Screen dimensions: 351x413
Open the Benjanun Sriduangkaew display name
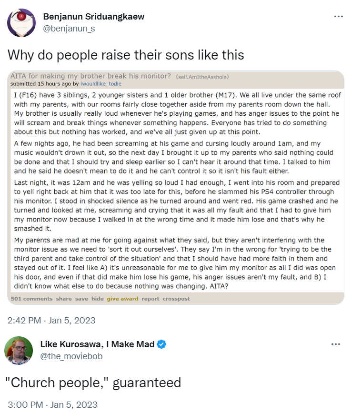tap(94, 17)
